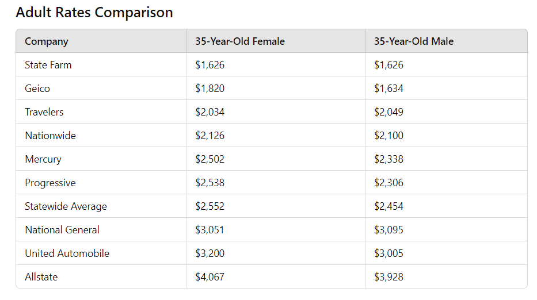Viewport: 537px width, 300px height.
Task: Click the Adult Rates Comparison heading
Action: (94, 13)
